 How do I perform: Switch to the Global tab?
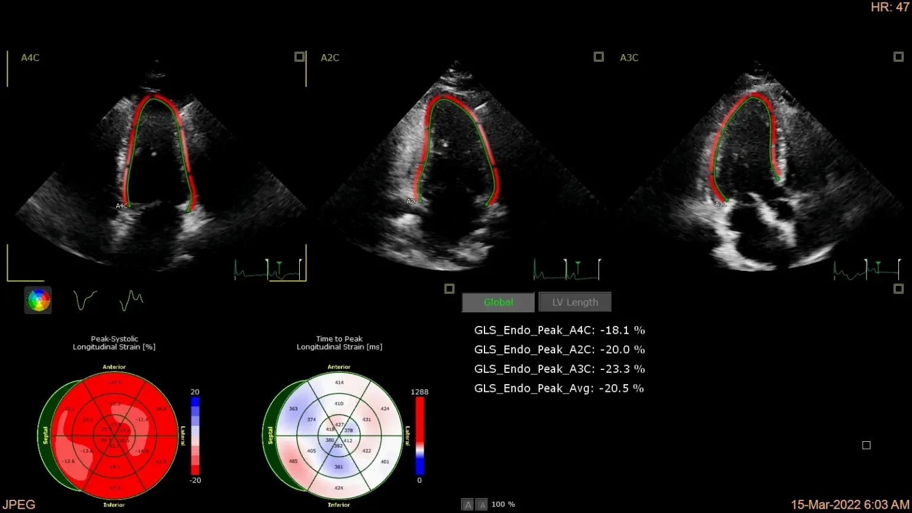(498, 302)
